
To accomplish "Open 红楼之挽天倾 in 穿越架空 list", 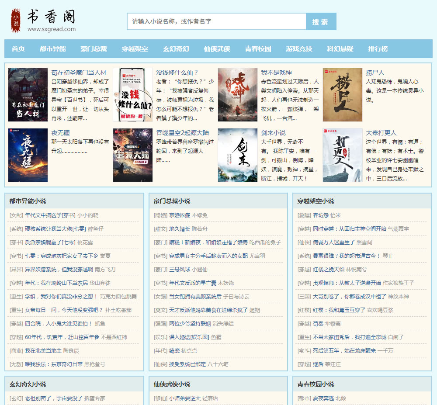I will (x=328, y=270).
